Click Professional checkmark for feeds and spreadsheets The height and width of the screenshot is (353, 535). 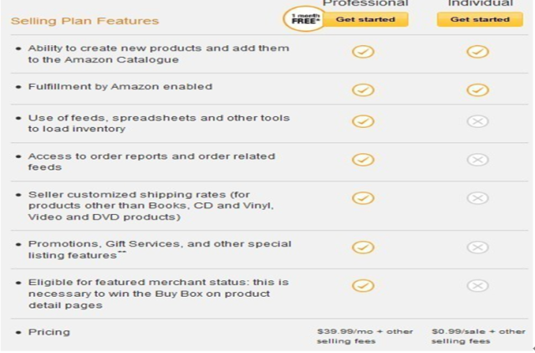tap(363, 121)
